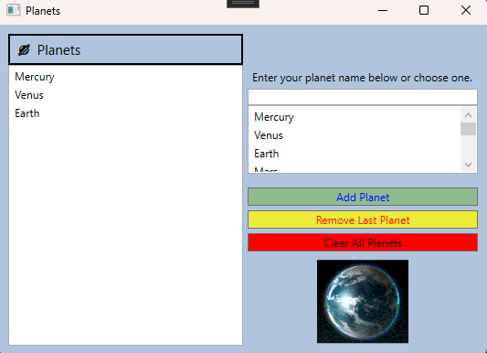Click the planet icon in Planets header
This screenshot has width=487, height=353.
24,50
